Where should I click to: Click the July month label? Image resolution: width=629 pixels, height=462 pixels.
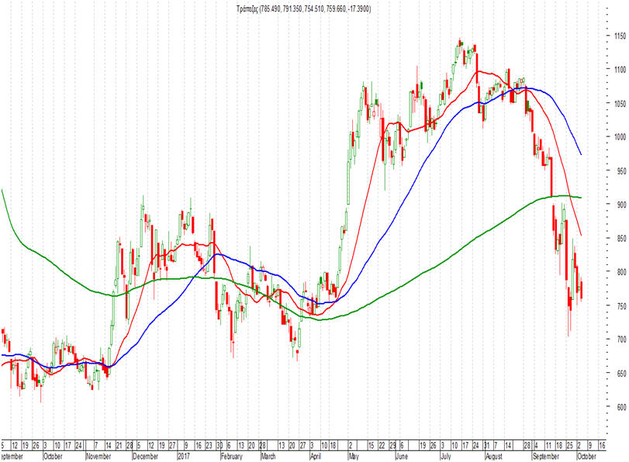[446, 457]
